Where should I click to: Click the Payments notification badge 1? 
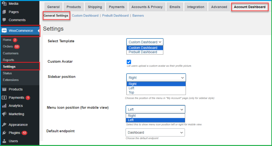click(x=28, y=98)
